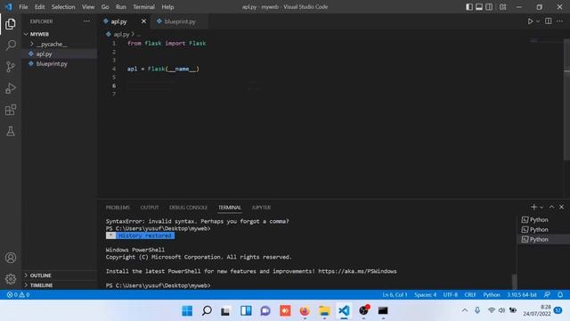This screenshot has height=321, width=570.
Task: Open the Go menu
Action: 105,7
